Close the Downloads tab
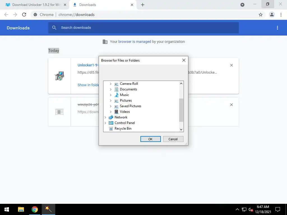 132,5
